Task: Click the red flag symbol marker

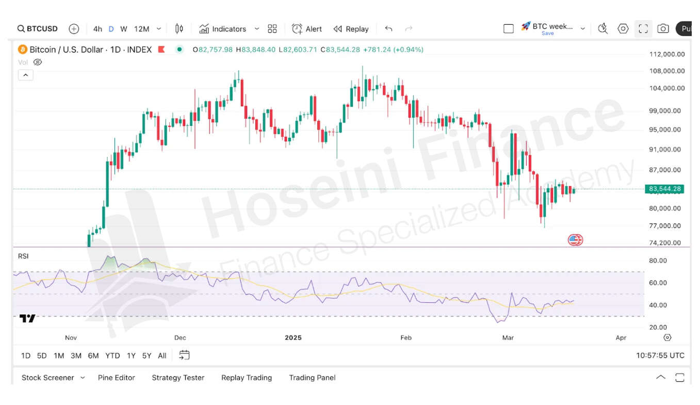Action: coord(161,50)
